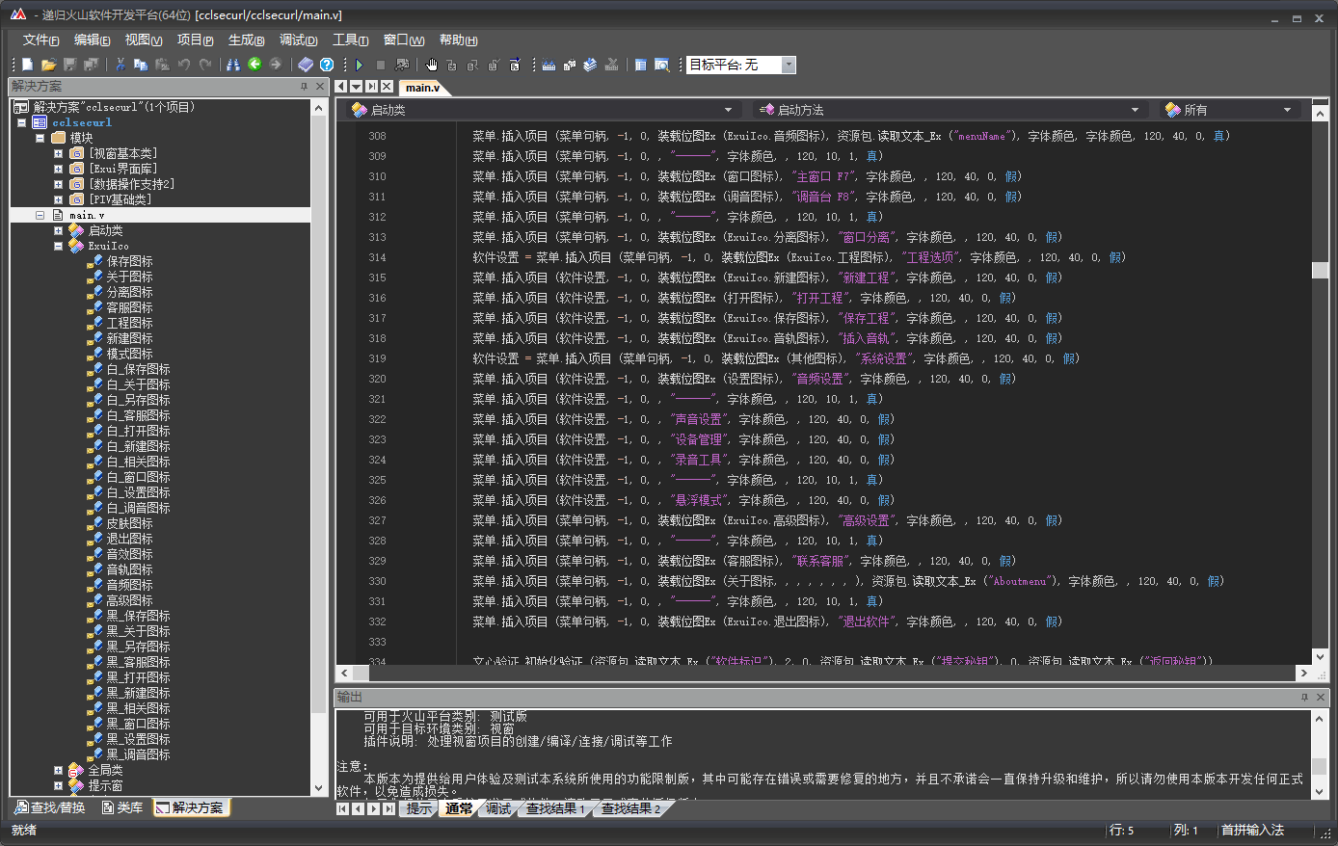
Task: Expand the [视窗基本类] module node
Action: pos(58,153)
